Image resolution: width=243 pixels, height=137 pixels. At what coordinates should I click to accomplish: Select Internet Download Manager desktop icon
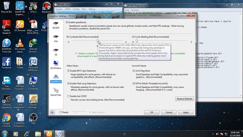[33, 46]
